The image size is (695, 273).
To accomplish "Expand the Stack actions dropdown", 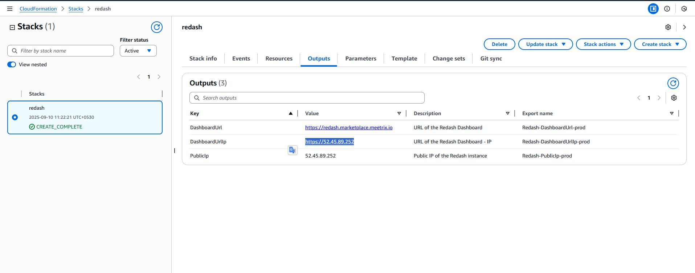I will (x=604, y=44).
